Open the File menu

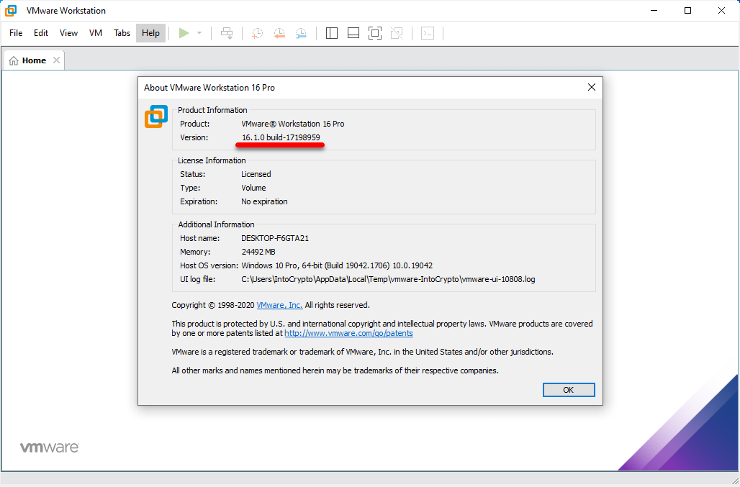coord(16,33)
